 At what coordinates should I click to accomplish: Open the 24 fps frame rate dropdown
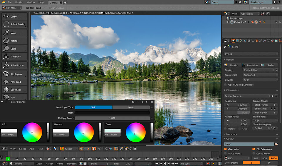tap(265, 120)
